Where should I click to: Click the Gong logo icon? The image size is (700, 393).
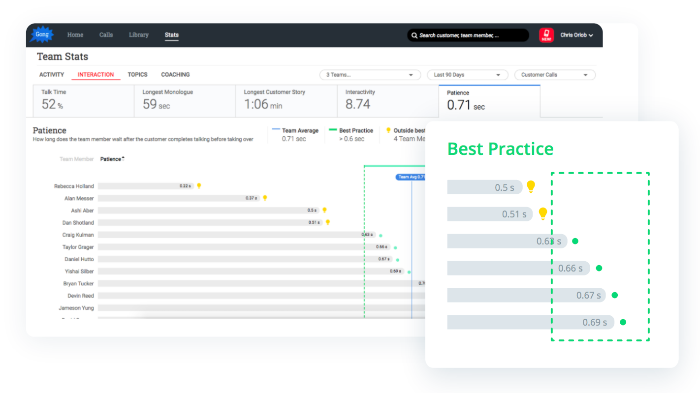[42, 35]
